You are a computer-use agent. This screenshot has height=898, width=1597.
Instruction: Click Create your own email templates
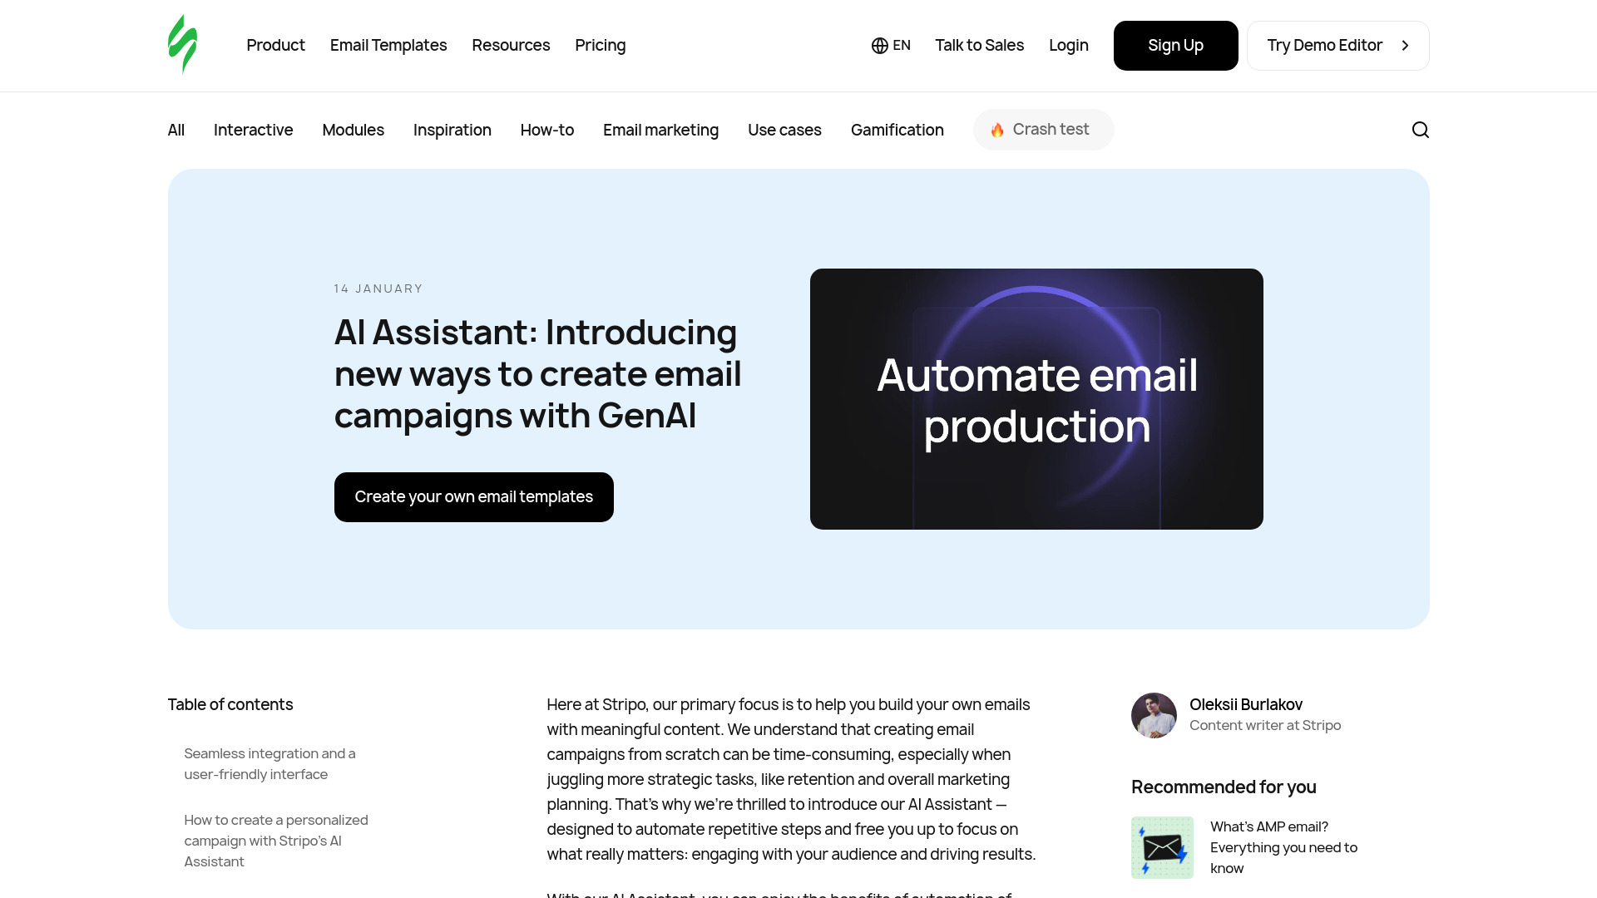(474, 496)
